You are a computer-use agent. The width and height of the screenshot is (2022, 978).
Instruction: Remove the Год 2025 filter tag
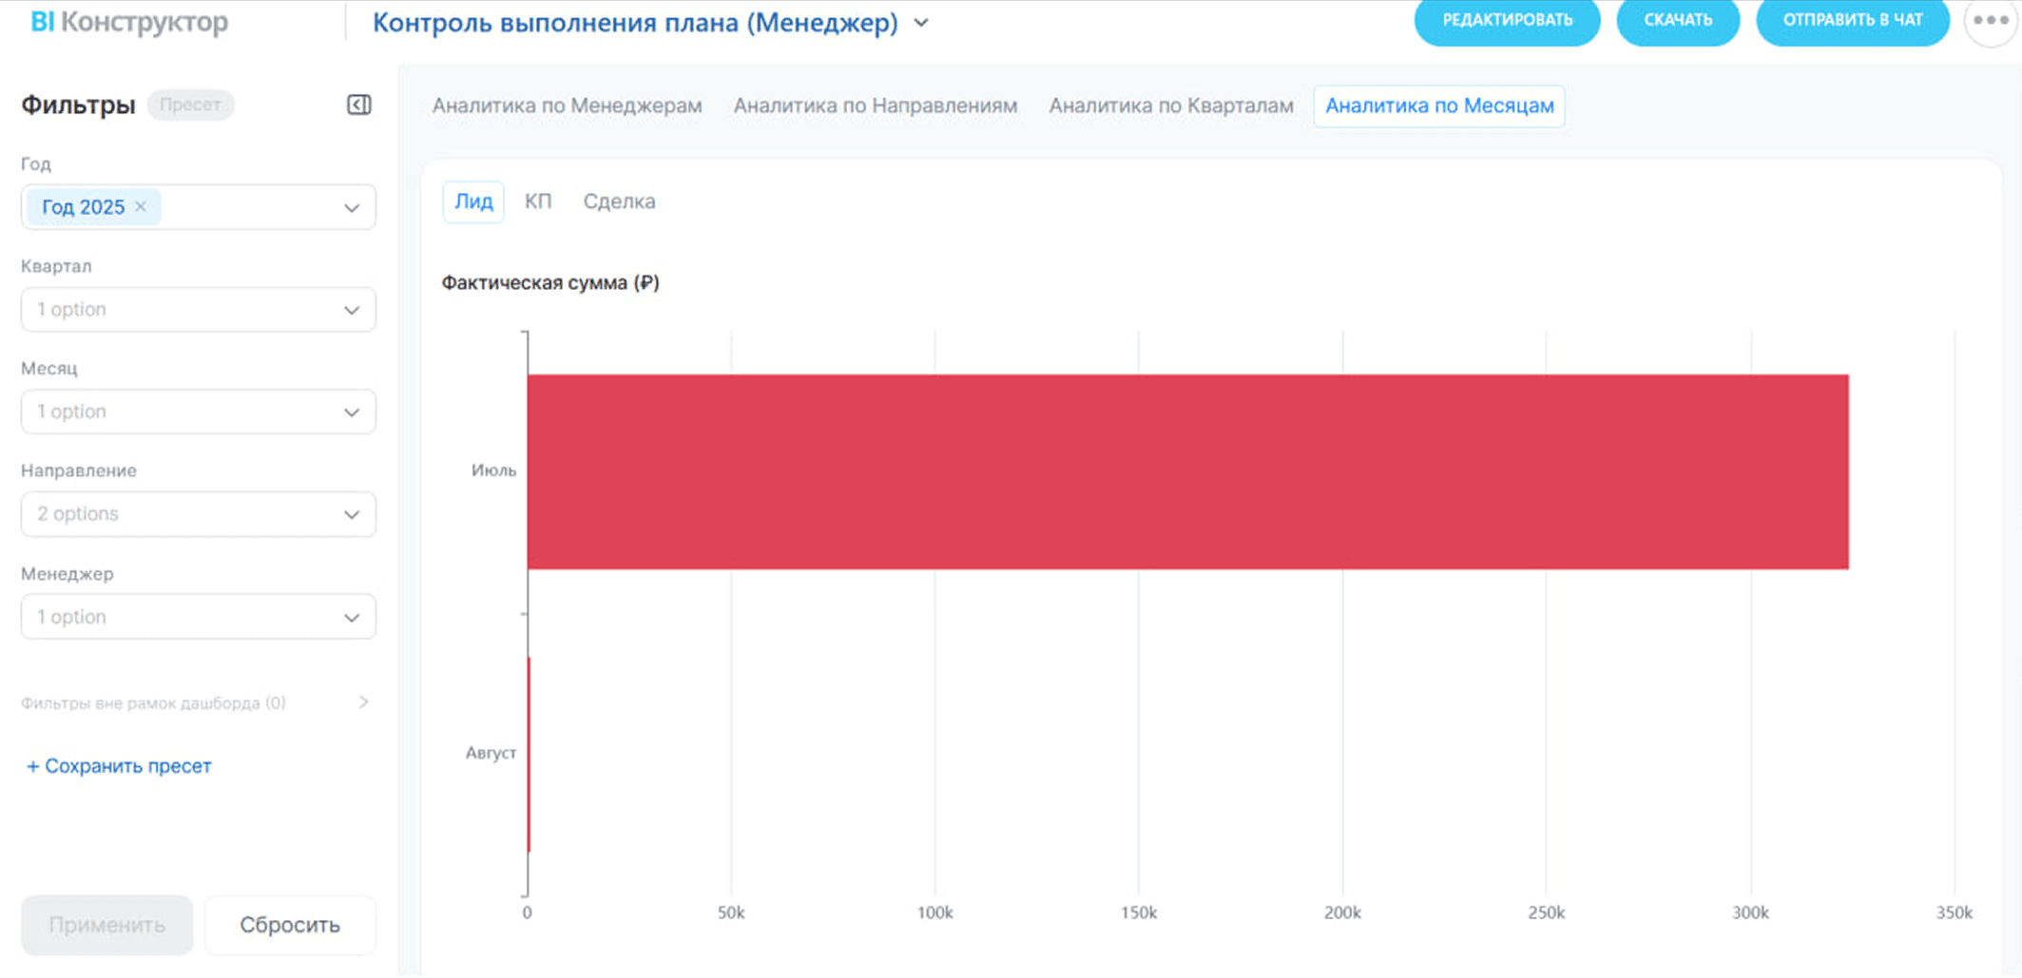point(141,206)
